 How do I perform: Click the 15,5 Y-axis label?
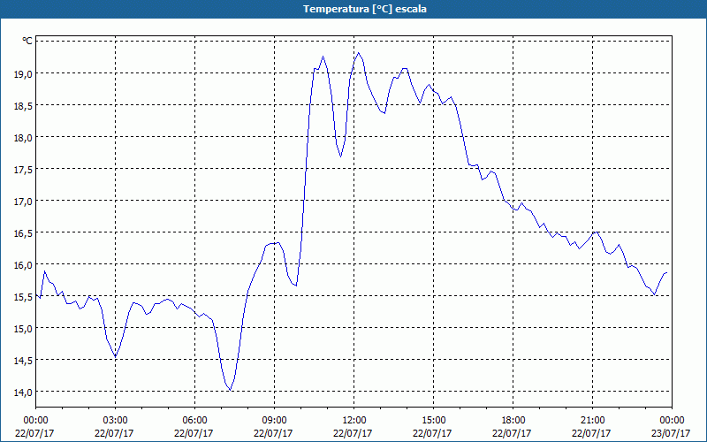[23, 296]
